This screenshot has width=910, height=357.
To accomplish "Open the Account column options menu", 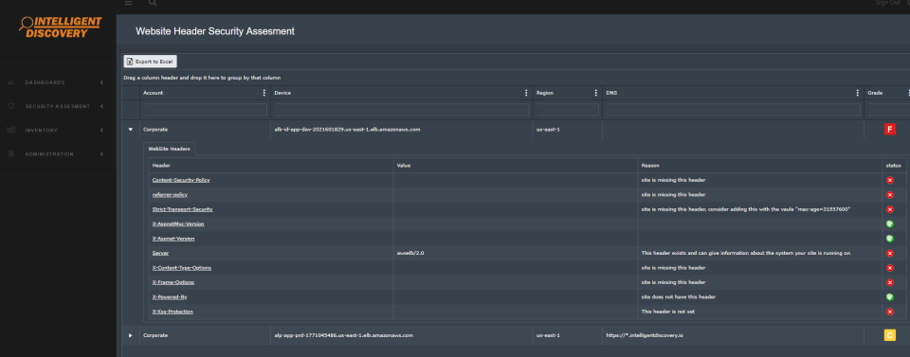I will click(264, 93).
